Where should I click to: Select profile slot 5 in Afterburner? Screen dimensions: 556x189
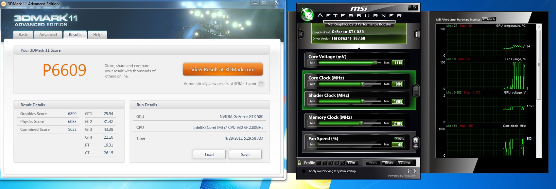click(342, 163)
